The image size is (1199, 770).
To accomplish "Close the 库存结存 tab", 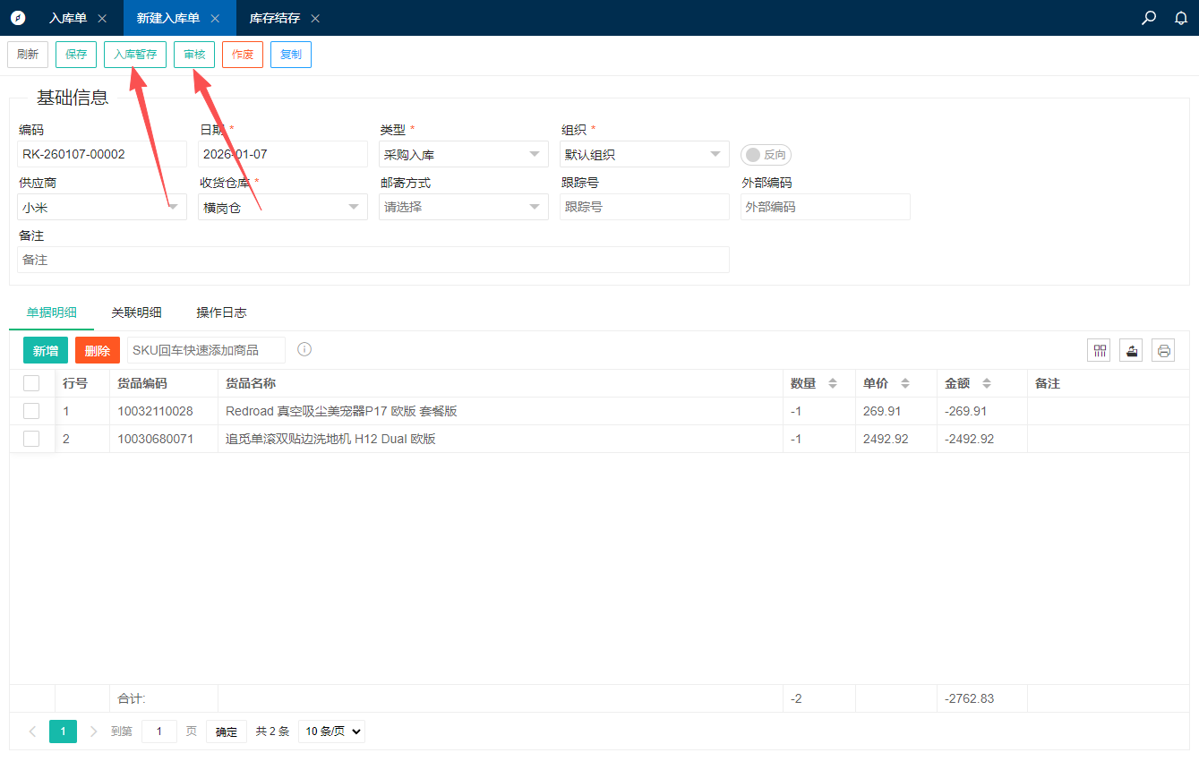I will pyautogui.click(x=315, y=18).
